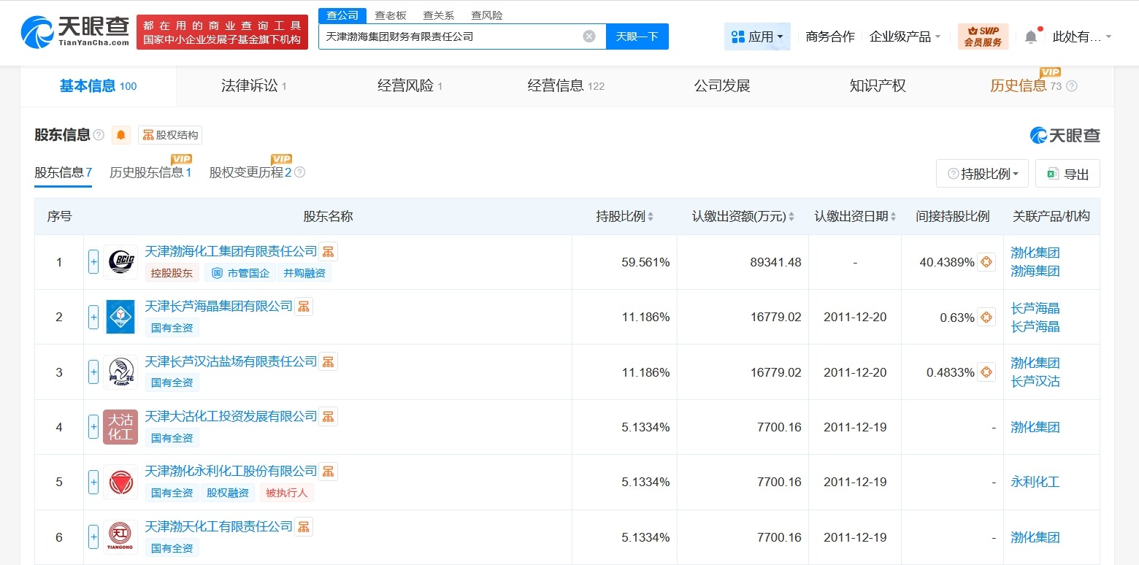Click the Excel export icon beside 导出
The height and width of the screenshot is (565, 1139).
click(x=1052, y=173)
